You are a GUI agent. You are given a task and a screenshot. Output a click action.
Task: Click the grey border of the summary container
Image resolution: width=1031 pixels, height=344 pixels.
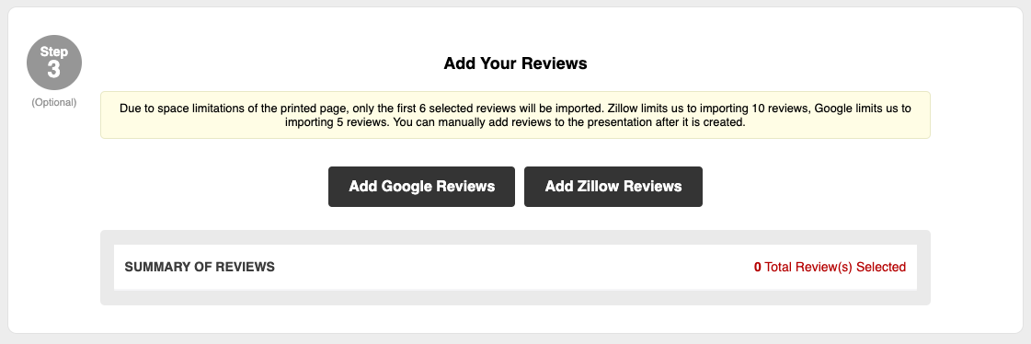tap(515, 298)
